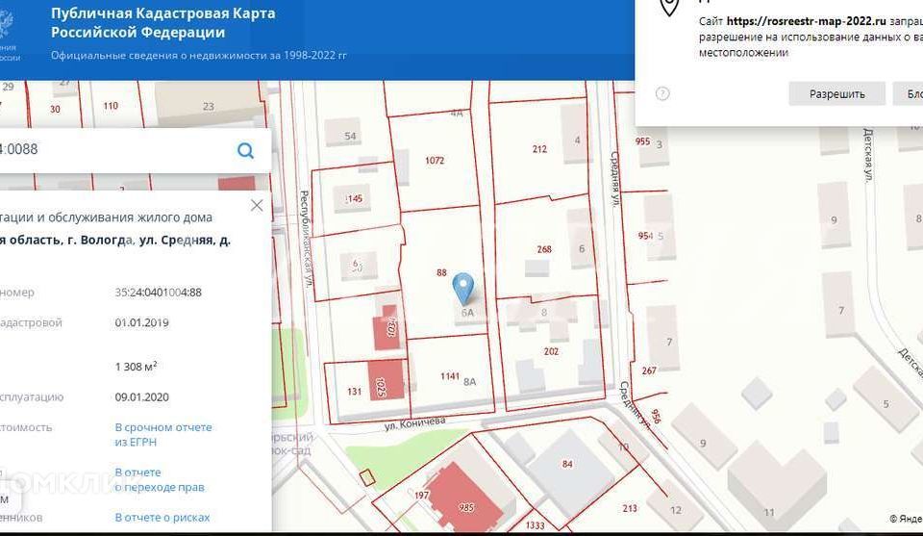Click the rosreestr-map-2022.ru site URL text
The width and height of the screenshot is (923, 536).
(806, 21)
